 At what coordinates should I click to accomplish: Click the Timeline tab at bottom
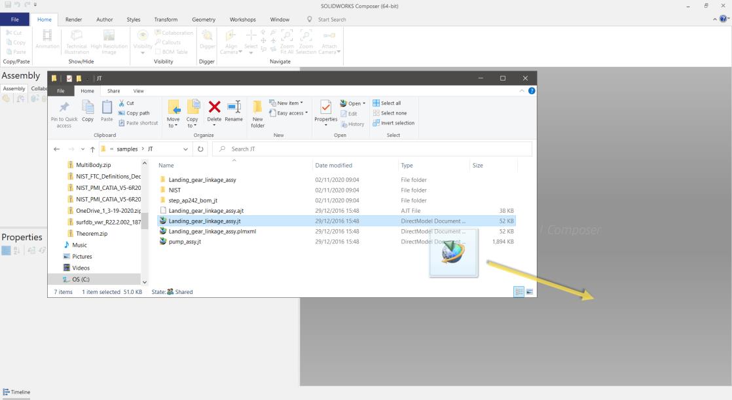pyautogui.click(x=17, y=392)
